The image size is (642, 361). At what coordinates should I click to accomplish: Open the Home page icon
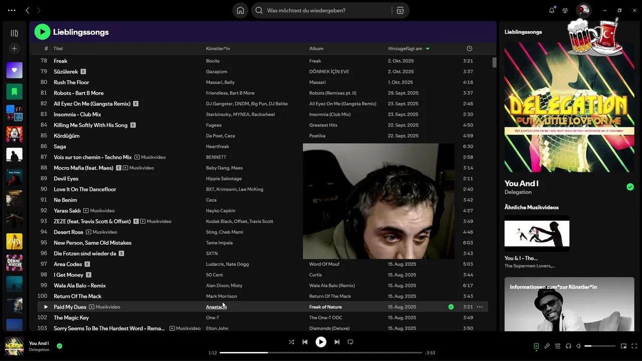click(x=240, y=10)
